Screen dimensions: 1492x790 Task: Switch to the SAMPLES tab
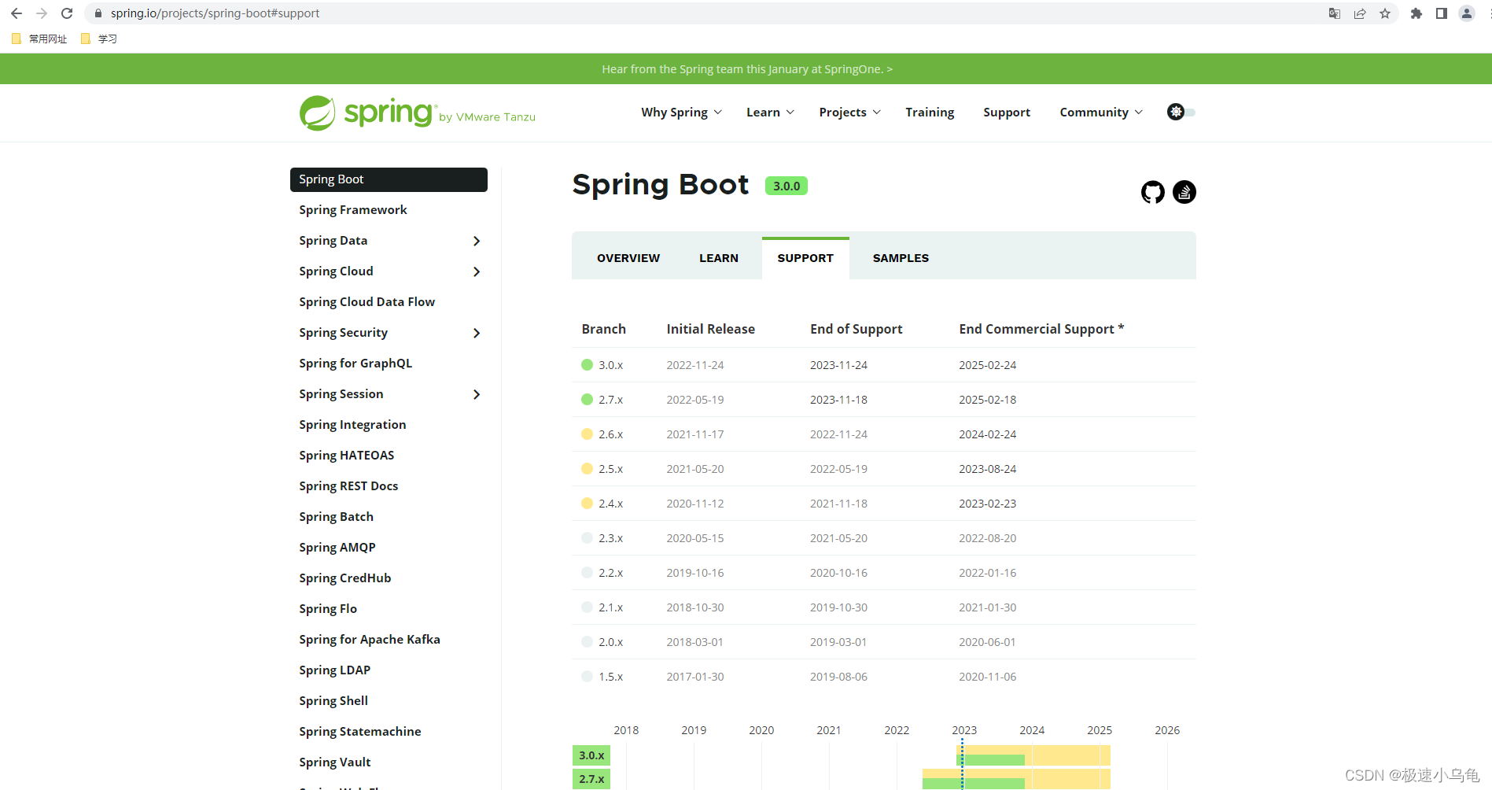coord(901,258)
